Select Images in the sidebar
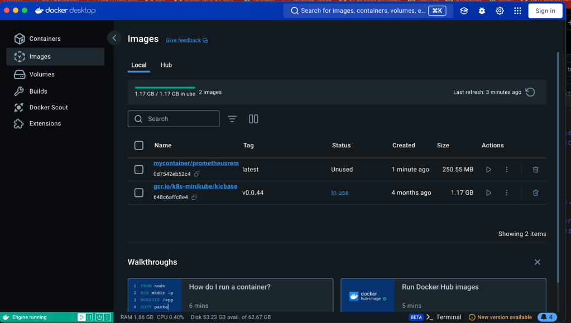 pyautogui.click(x=55, y=56)
